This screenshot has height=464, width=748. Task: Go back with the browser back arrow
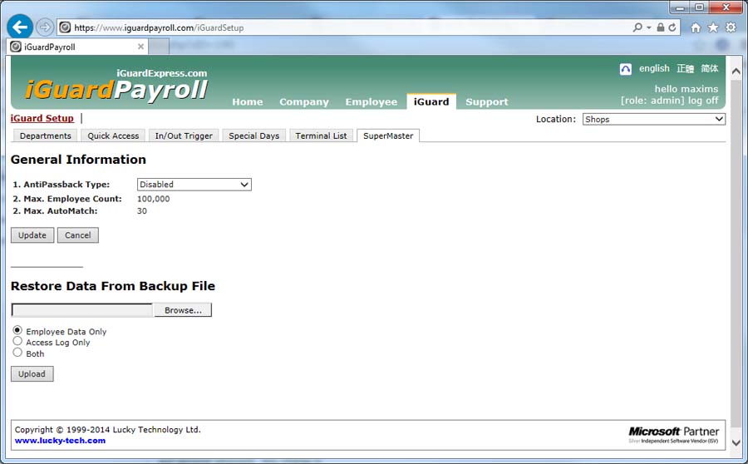coord(20,27)
